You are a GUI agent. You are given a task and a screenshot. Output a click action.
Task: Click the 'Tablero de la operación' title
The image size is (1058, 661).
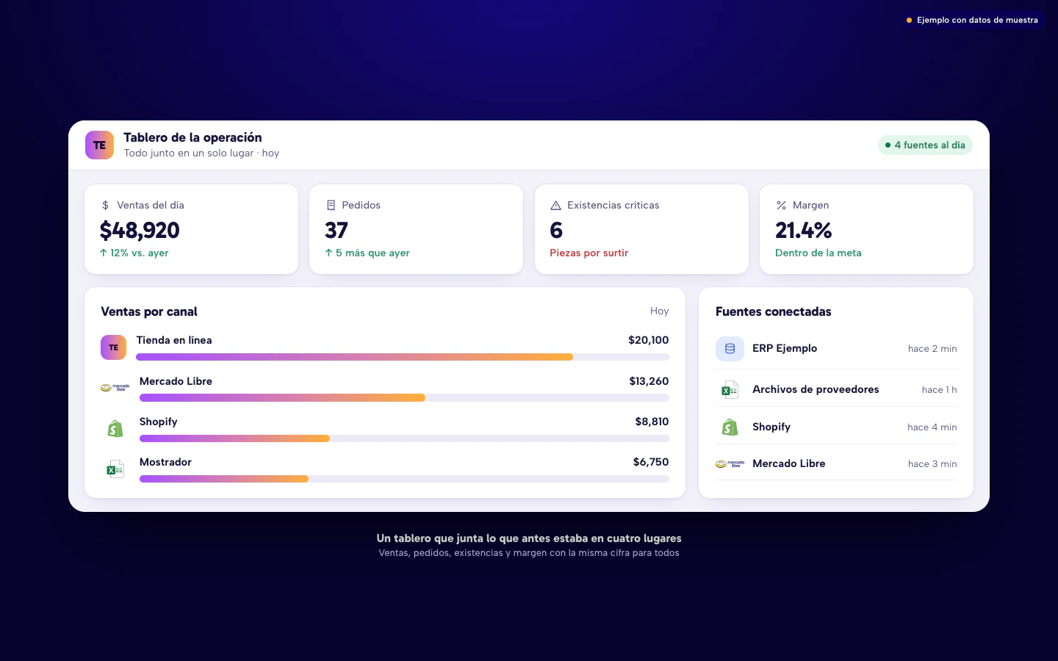tap(192, 138)
